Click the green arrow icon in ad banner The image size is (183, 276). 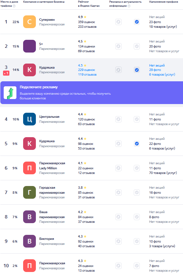pyautogui.click(x=10, y=93)
